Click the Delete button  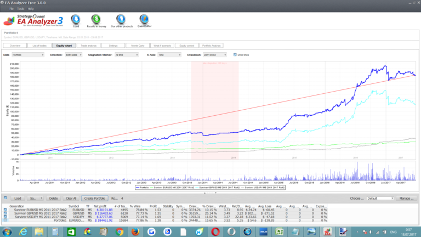pyautogui.click(x=53, y=198)
